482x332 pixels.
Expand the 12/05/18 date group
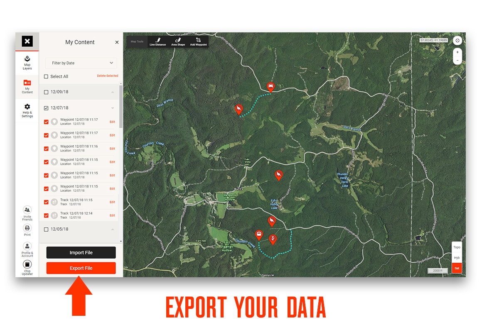point(112,229)
